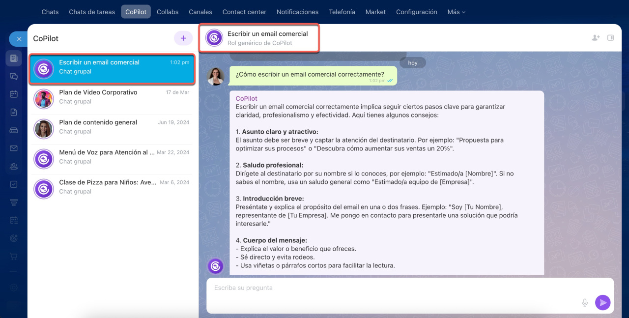The height and width of the screenshot is (318, 629).
Task: Click the plus button to create new CoPilot chat
Action: [183, 38]
